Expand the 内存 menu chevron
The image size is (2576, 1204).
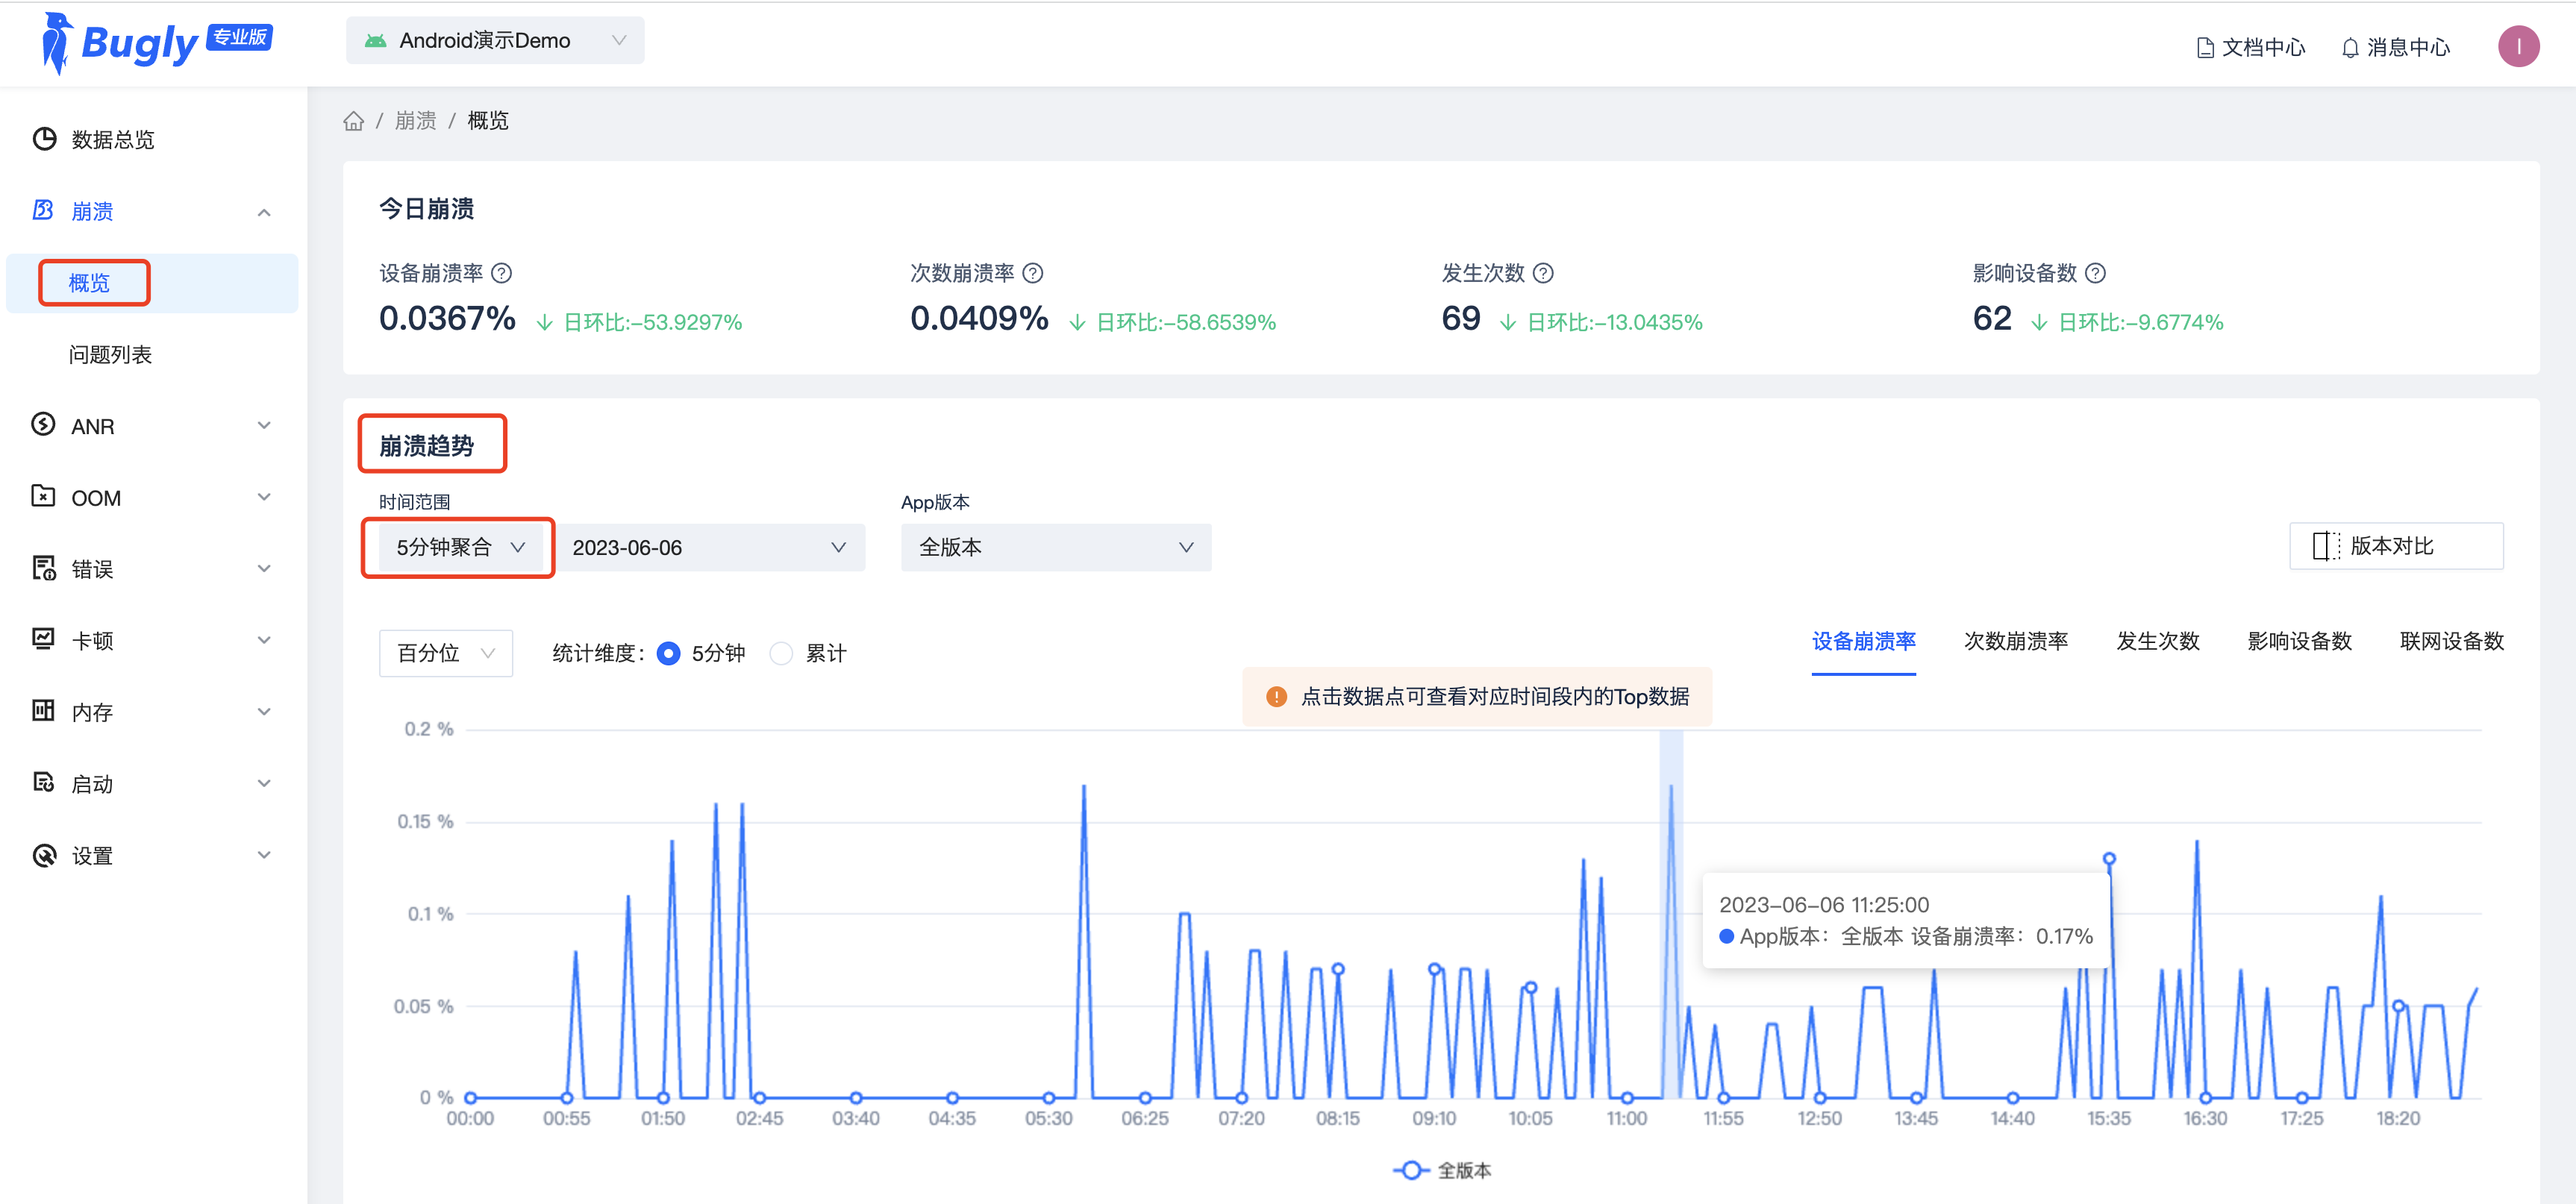pos(264,712)
